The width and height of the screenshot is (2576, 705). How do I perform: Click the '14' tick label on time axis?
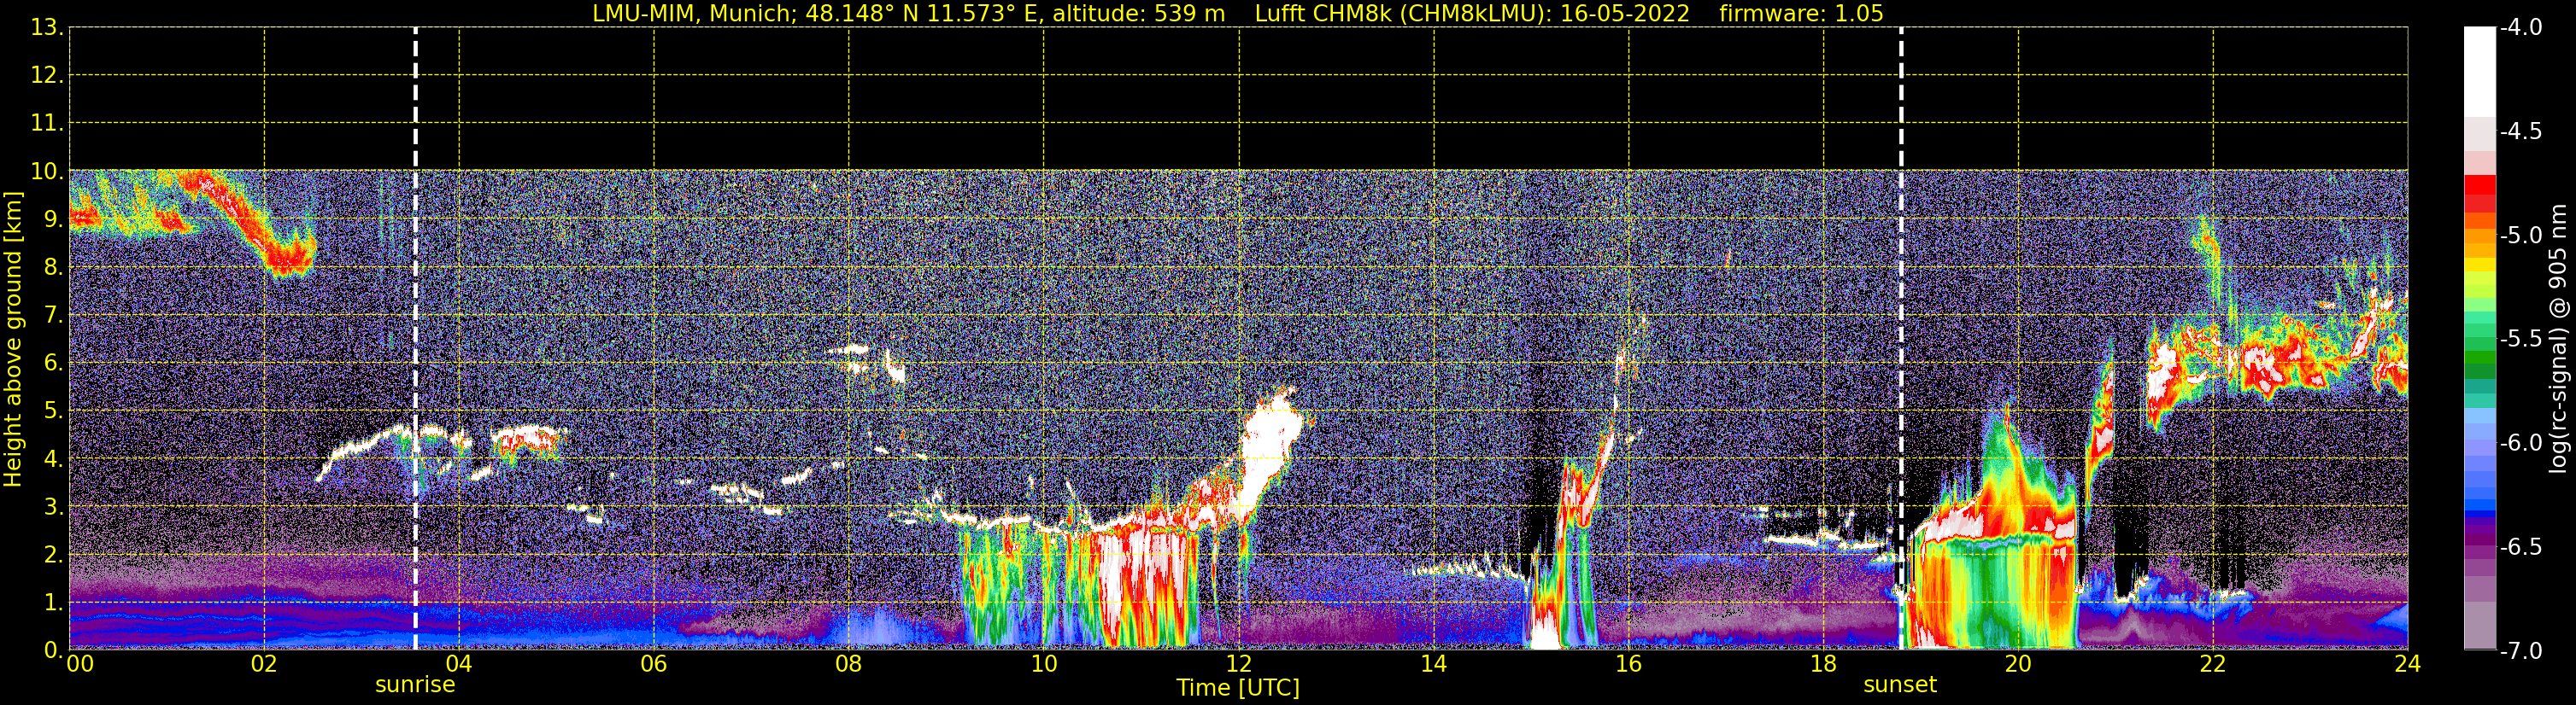click(1434, 664)
